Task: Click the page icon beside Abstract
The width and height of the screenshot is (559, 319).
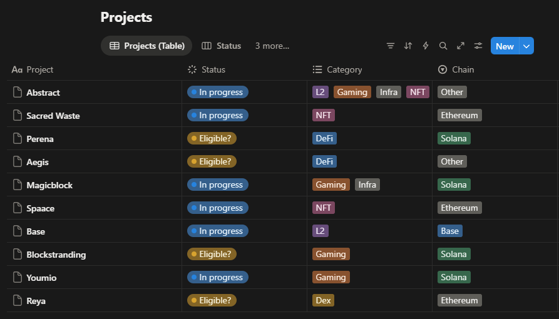Action: (x=18, y=93)
